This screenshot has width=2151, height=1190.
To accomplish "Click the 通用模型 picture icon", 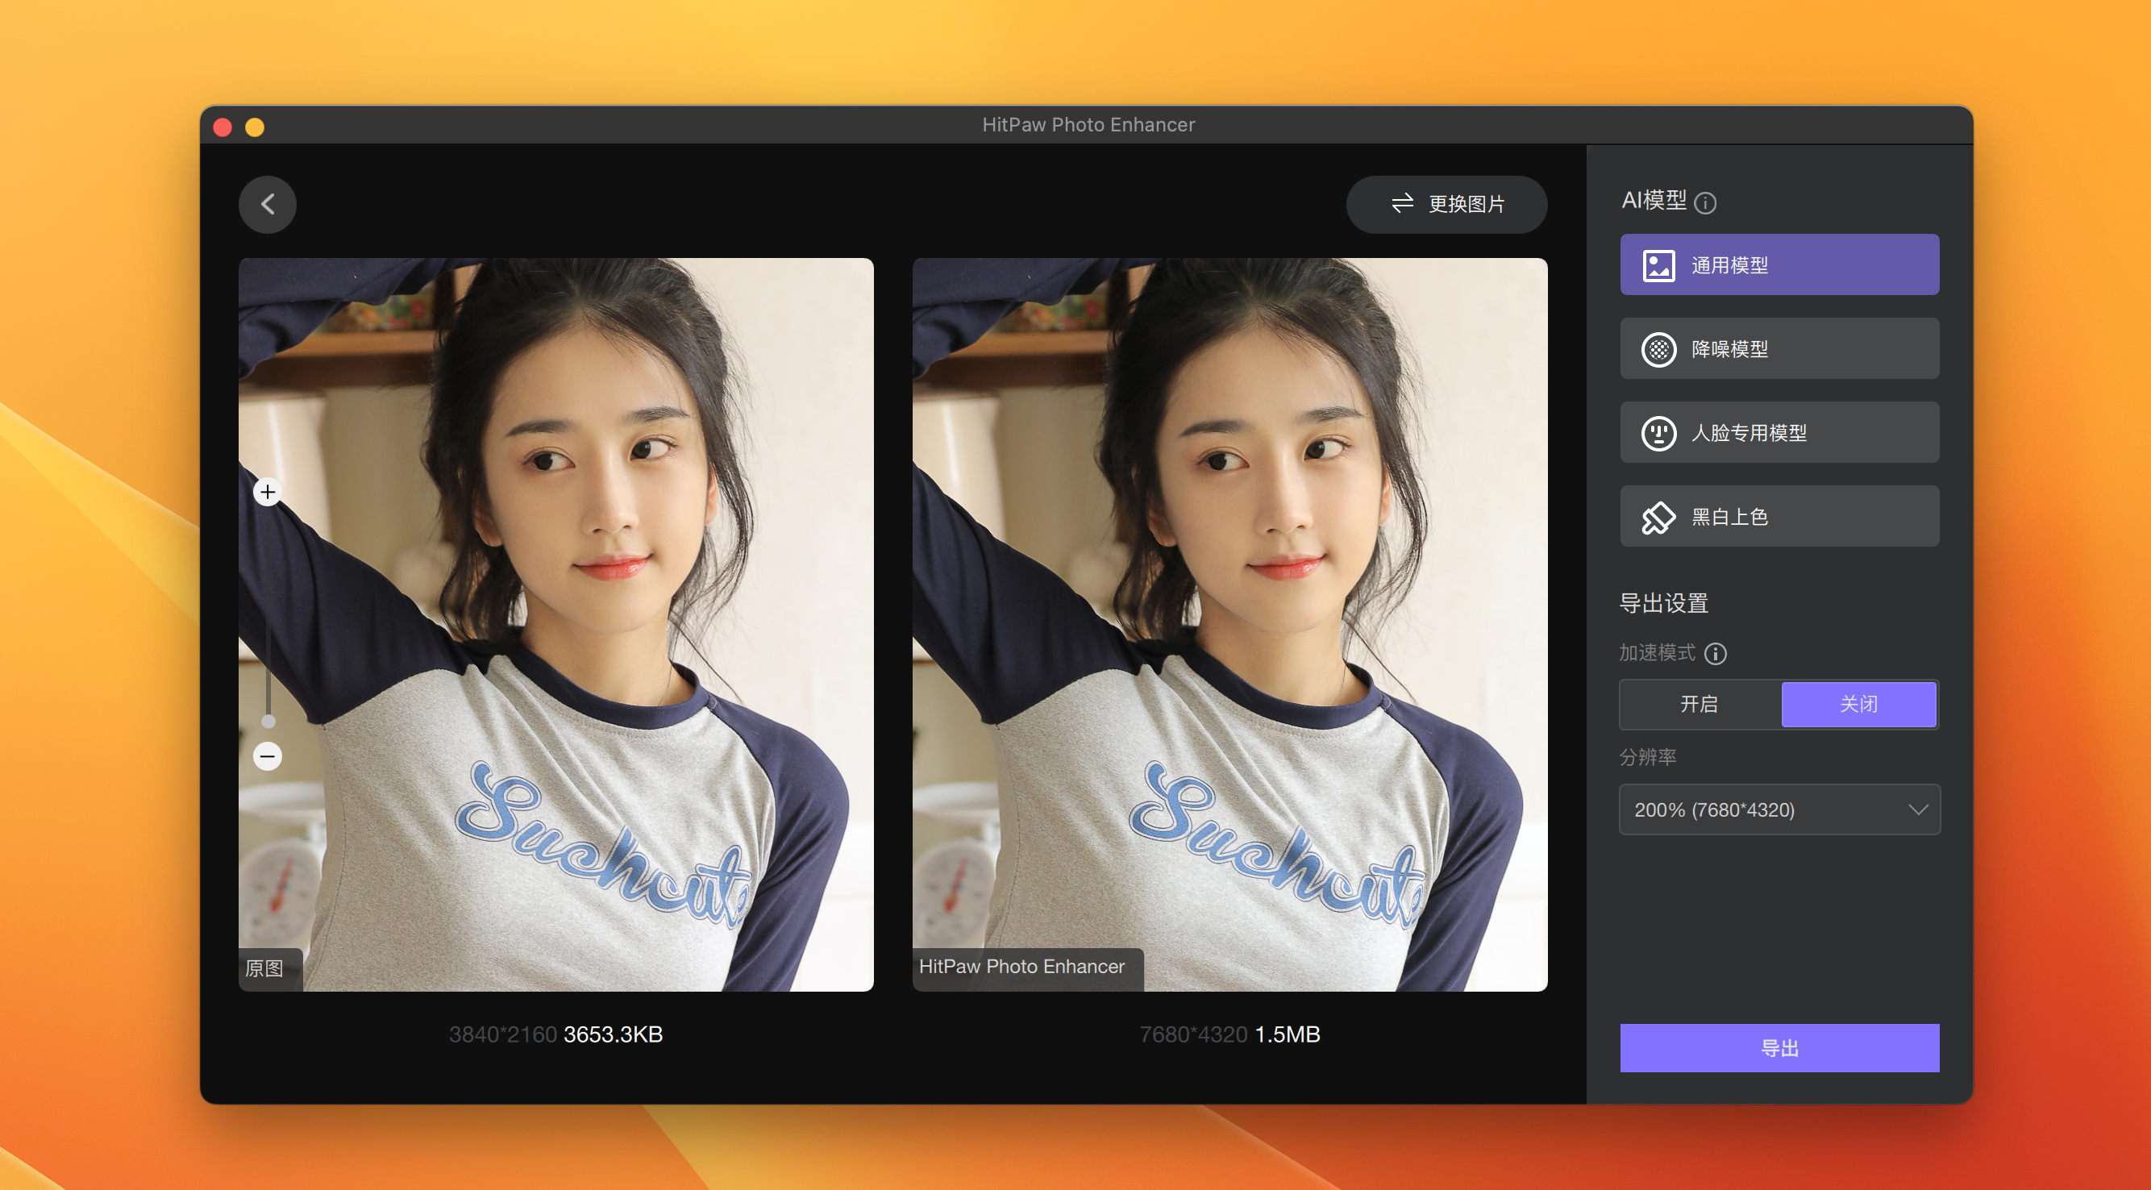I will [1658, 265].
